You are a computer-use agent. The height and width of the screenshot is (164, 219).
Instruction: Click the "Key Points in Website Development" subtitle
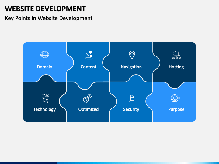click(49, 18)
